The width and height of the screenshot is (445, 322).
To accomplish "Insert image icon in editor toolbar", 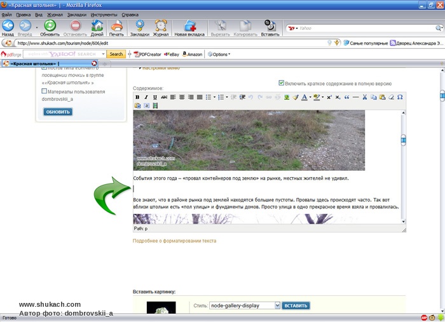I will click(287, 97).
